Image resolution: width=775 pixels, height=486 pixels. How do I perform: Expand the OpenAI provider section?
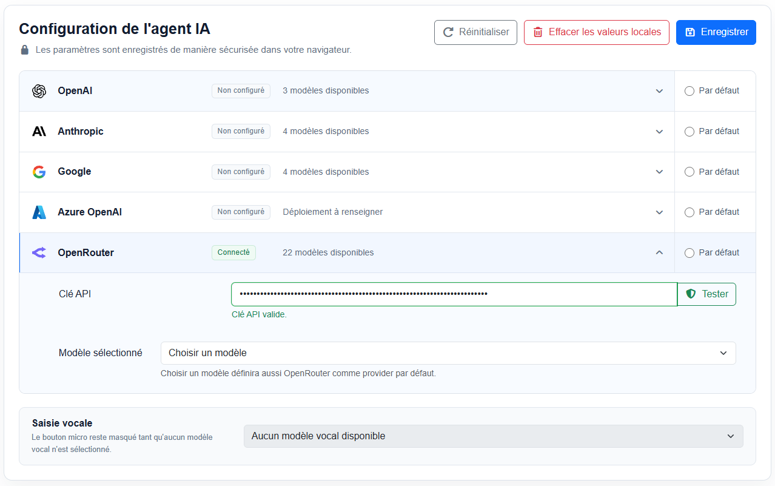(x=659, y=91)
